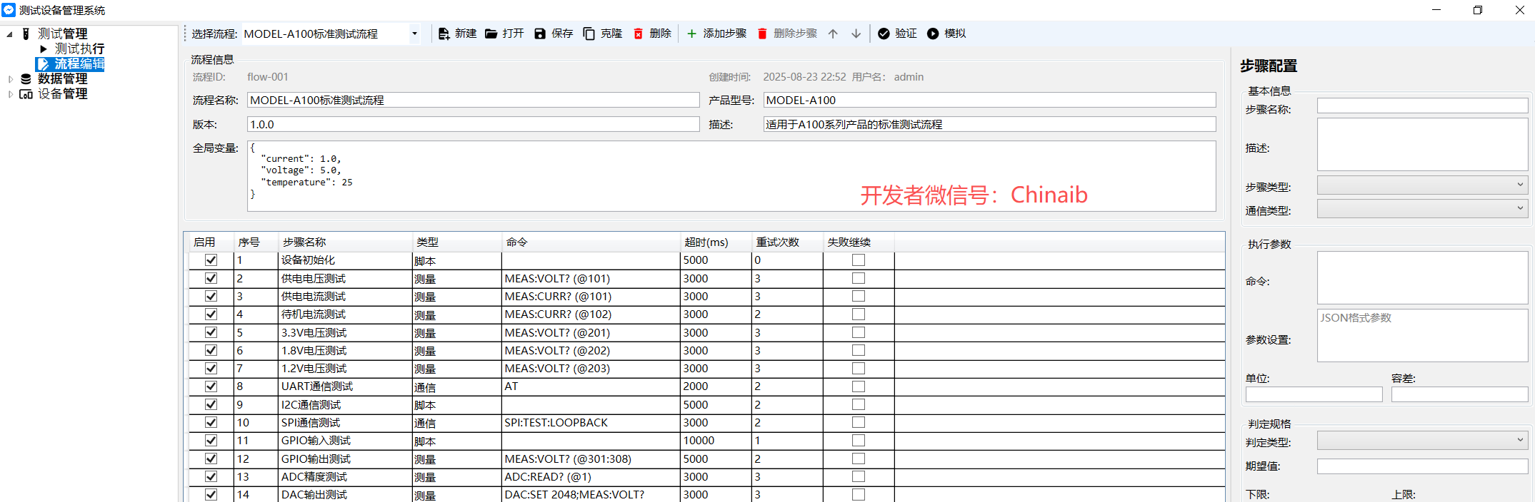1535x502 pixels.
Task: Click the 流程名称 input field
Action: click(x=473, y=100)
